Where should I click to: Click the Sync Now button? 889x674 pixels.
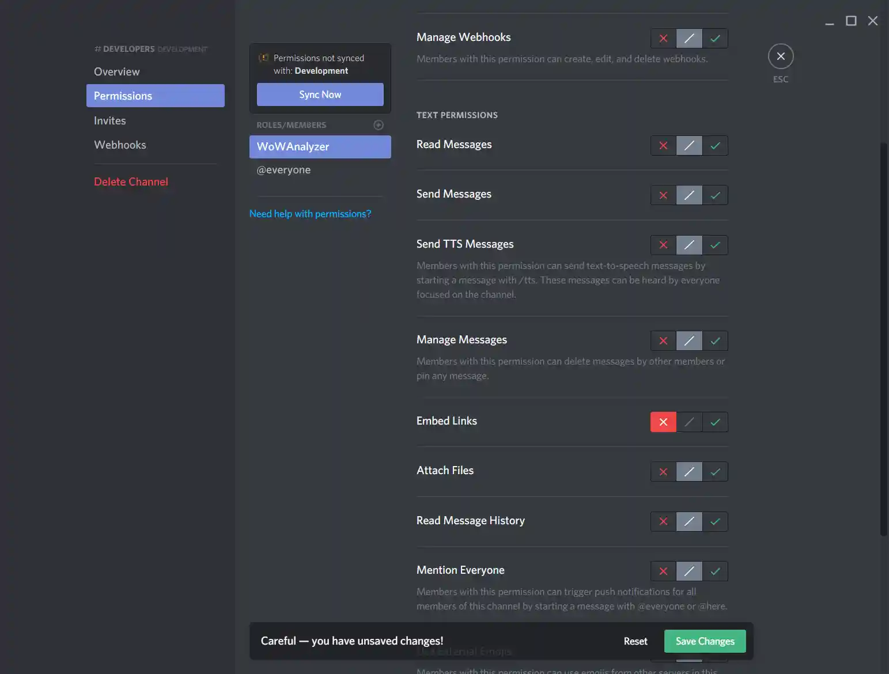pyautogui.click(x=320, y=94)
